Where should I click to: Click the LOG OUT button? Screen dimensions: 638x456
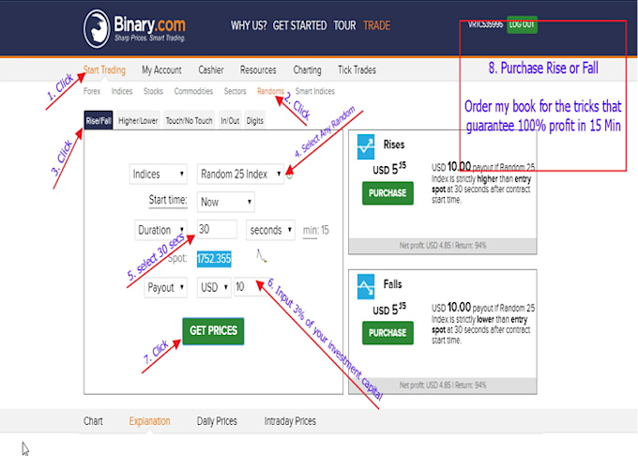coord(522,24)
